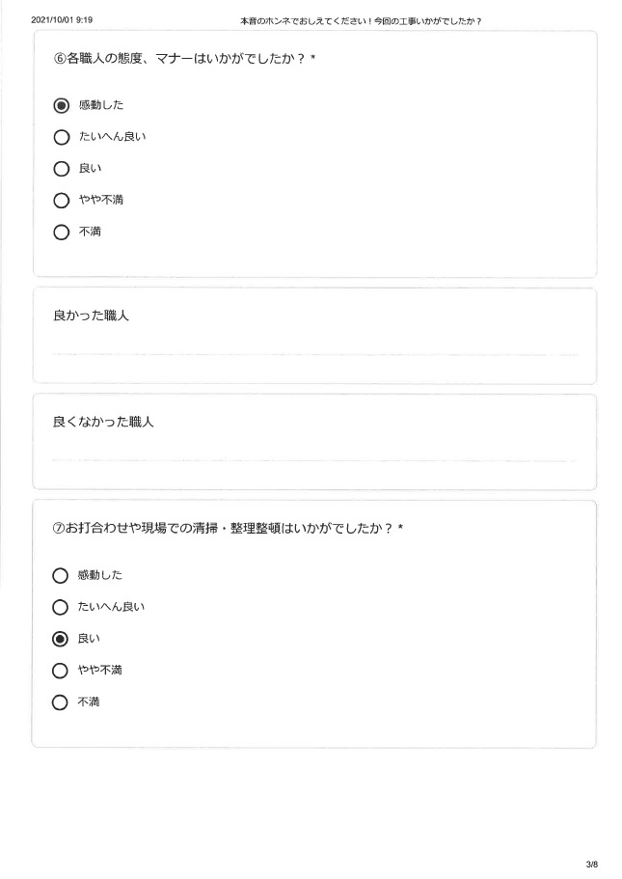Image resolution: width=622 pixels, height=879 pixels.
Task: Select 感動した for question ⑦ cleaning
Action: [x=60, y=576]
